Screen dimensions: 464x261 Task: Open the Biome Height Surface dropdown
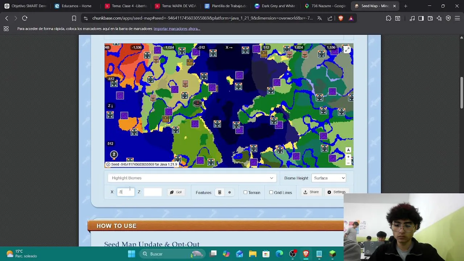[x=328, y=178]
